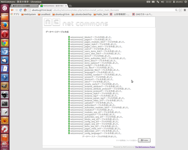The image size is (188, 150).
Task: Click the address bar URL field
Action: pyautogui.click(x=102, y=10)
